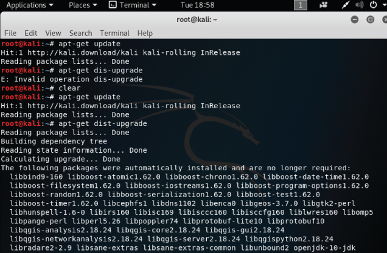Open the volume speaker icon
The width and height of the screenshot is (387, 253).
[359, 5]
